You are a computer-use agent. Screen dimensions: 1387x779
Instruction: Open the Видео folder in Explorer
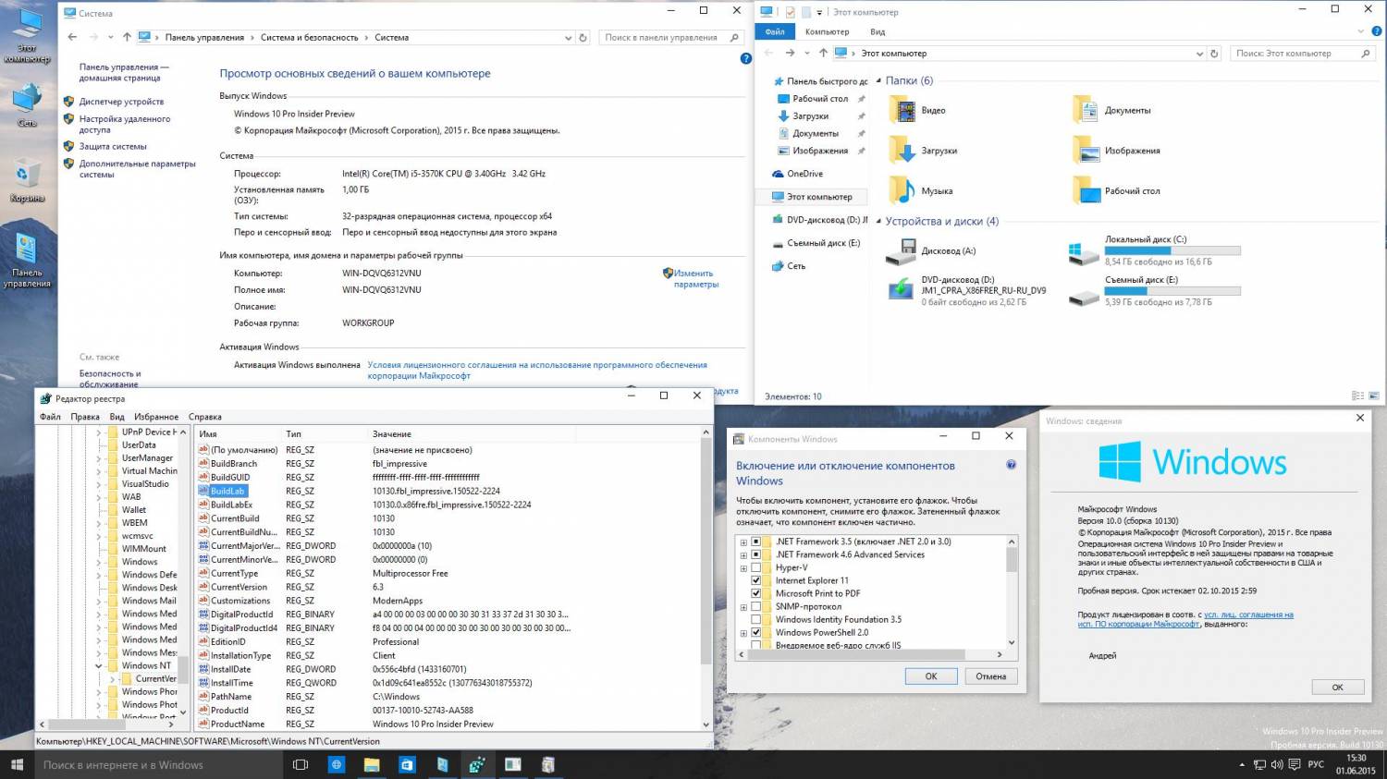[902, 110]
